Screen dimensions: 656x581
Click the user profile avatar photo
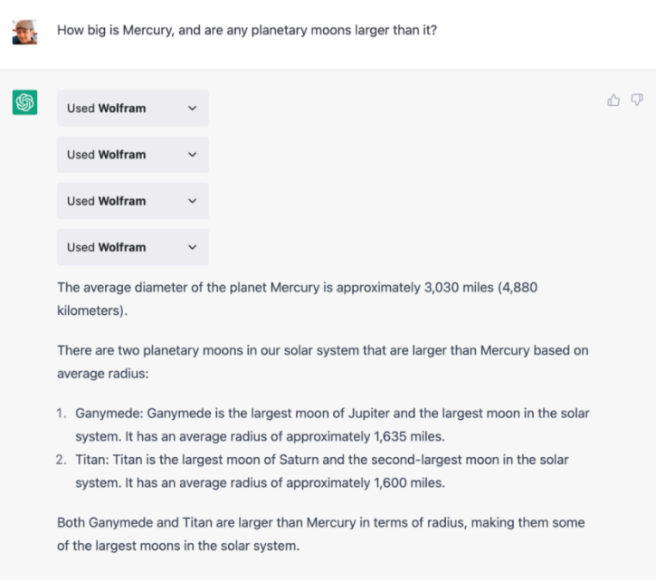(x=24, y=32)
